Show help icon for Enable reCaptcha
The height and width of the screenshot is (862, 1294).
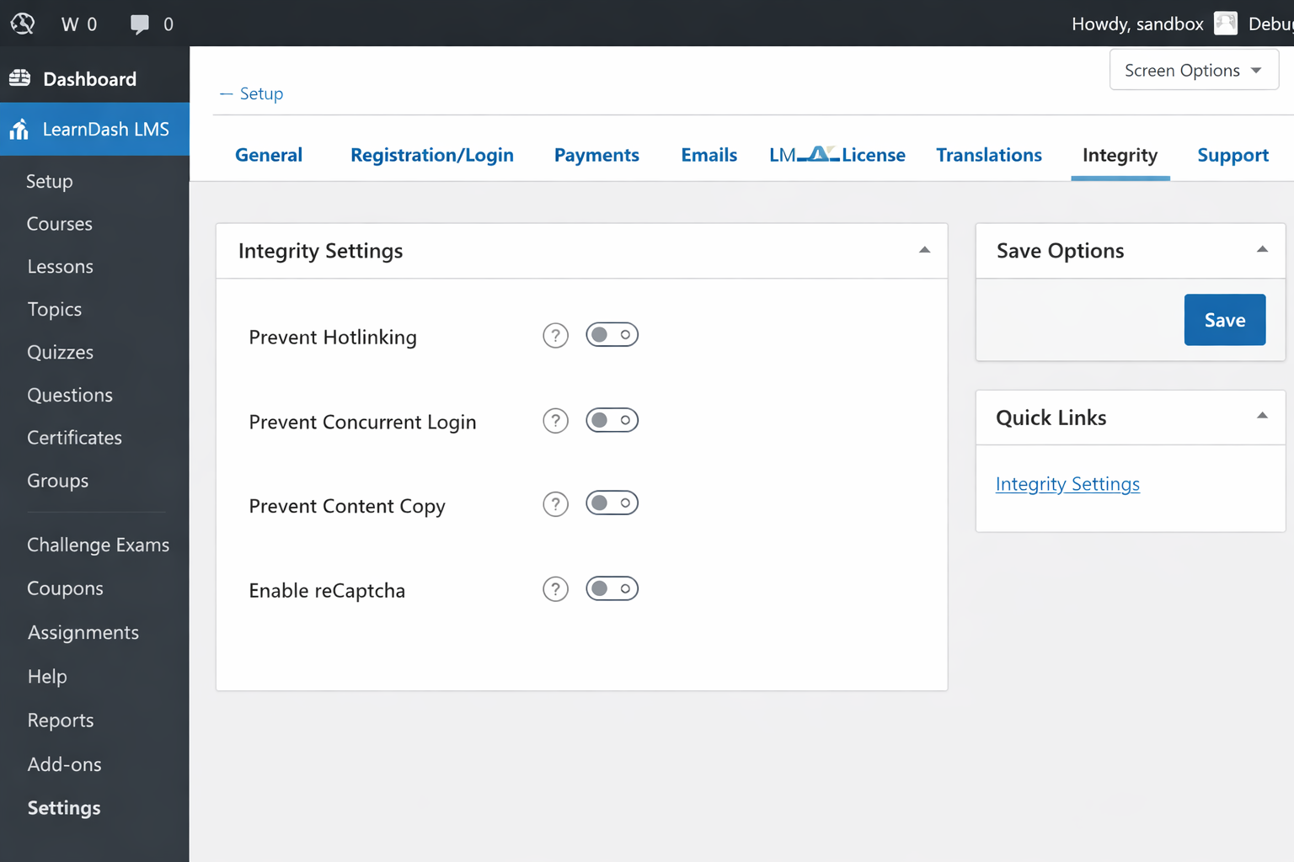click(555, 589)
